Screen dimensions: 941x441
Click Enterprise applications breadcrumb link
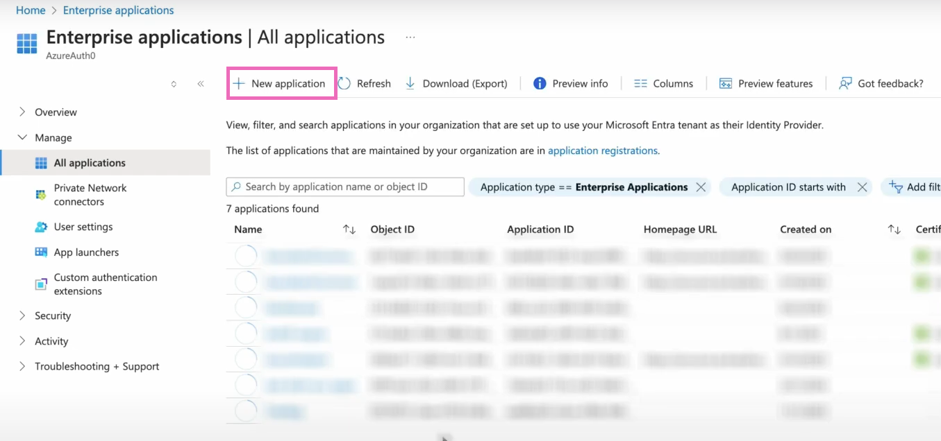(119, 10)
